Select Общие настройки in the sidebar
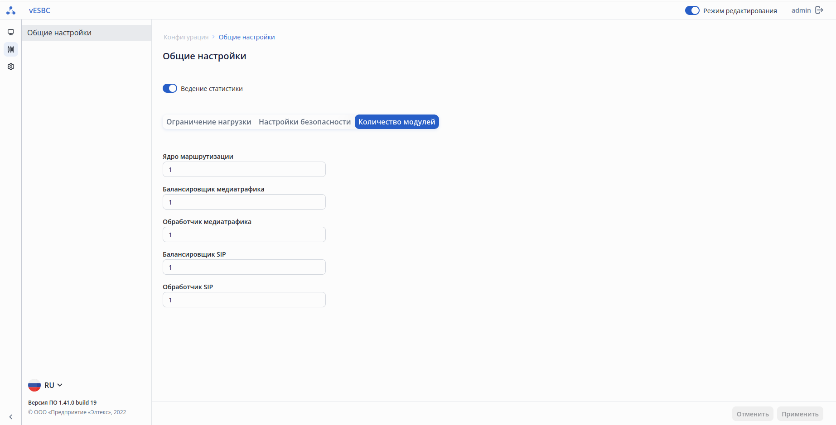 tap(87, 33)
